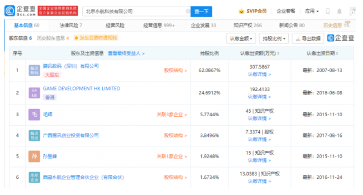Viewport: 363px width, 195px height.
Task: Open 认缴详情 for the 45 知识产权 row
Action: (259, 119)
